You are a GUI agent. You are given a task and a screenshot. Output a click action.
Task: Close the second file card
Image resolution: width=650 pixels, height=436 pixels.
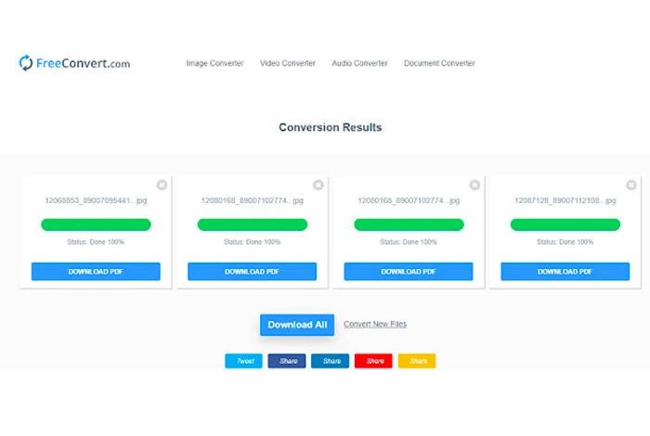click(x=318, y=185)
